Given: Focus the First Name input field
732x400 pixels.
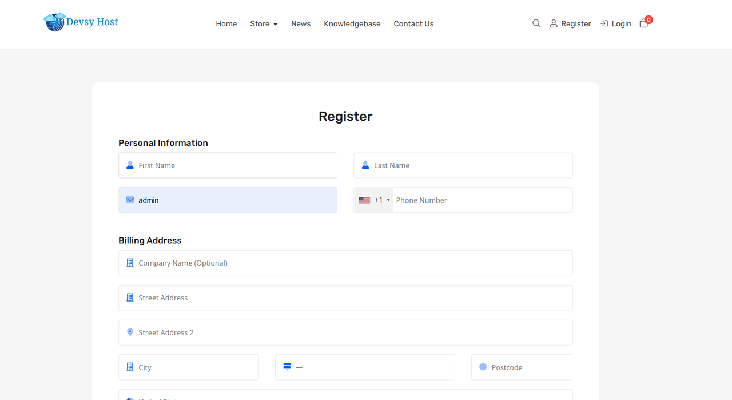Looking at the screenshot, I should coord(228,165).
